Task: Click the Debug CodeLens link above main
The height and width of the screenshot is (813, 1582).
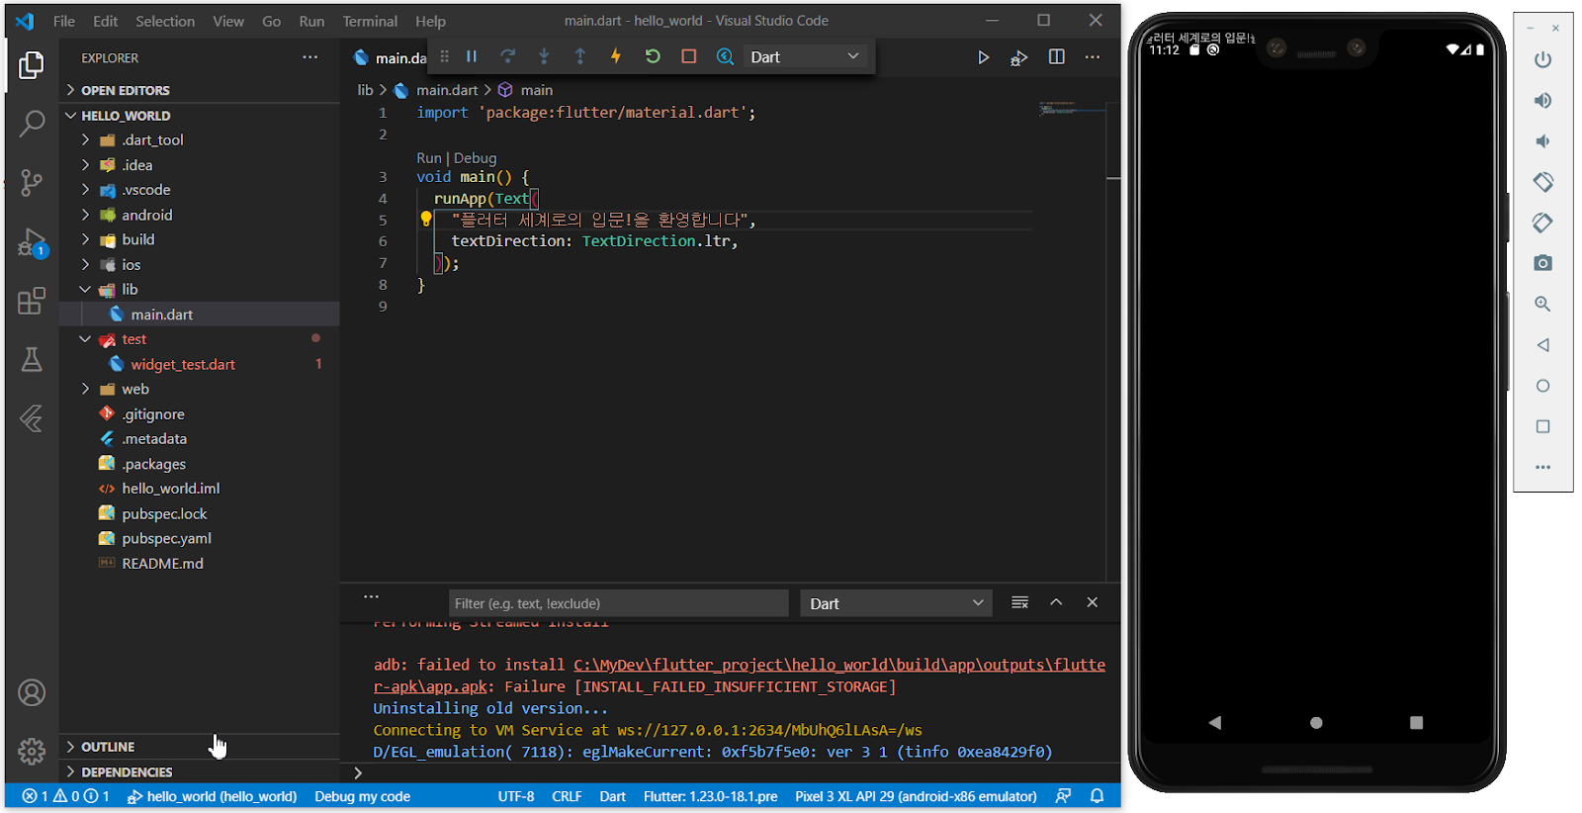Action: tap(475, 158)
